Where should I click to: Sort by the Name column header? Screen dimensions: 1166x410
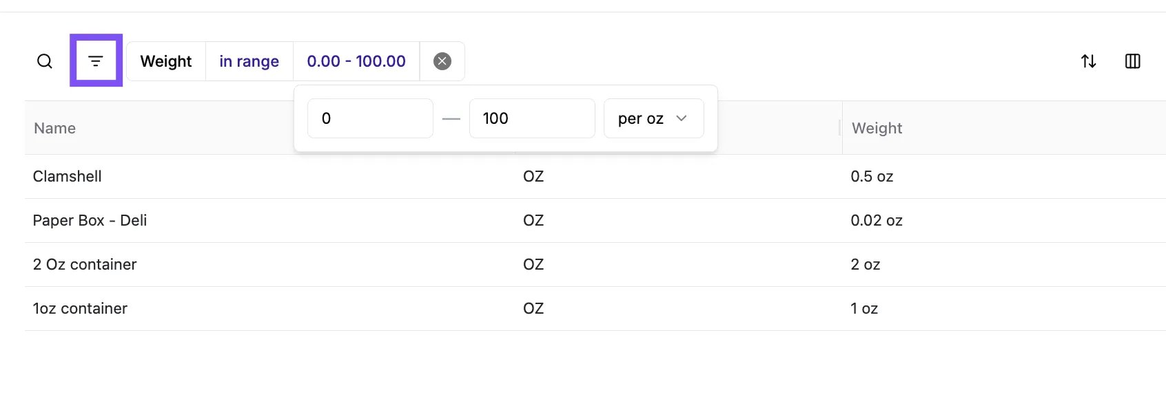55,128
